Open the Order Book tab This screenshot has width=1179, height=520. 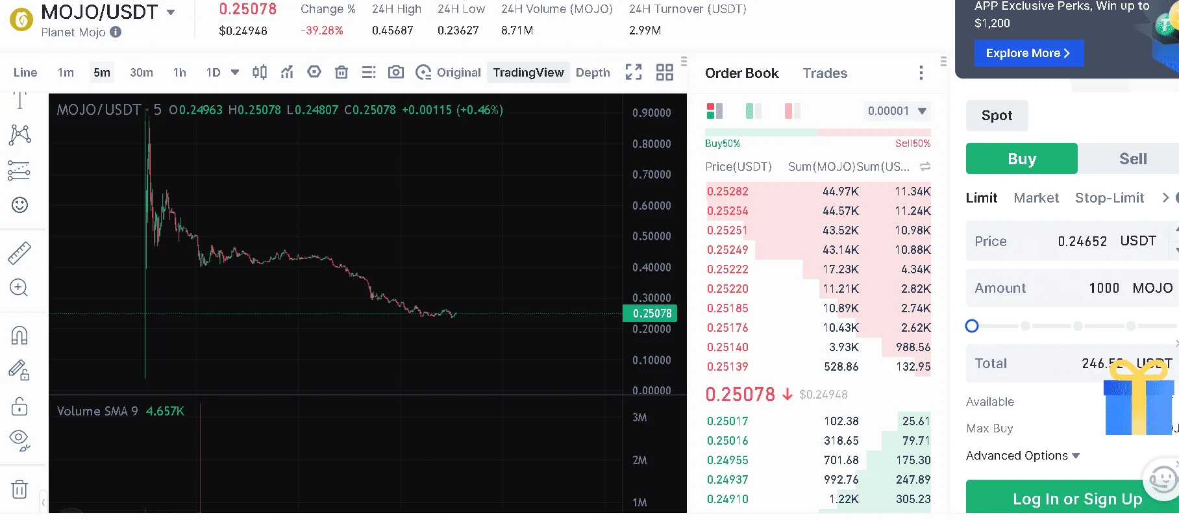pyautogui.click(x=742, y=73)
